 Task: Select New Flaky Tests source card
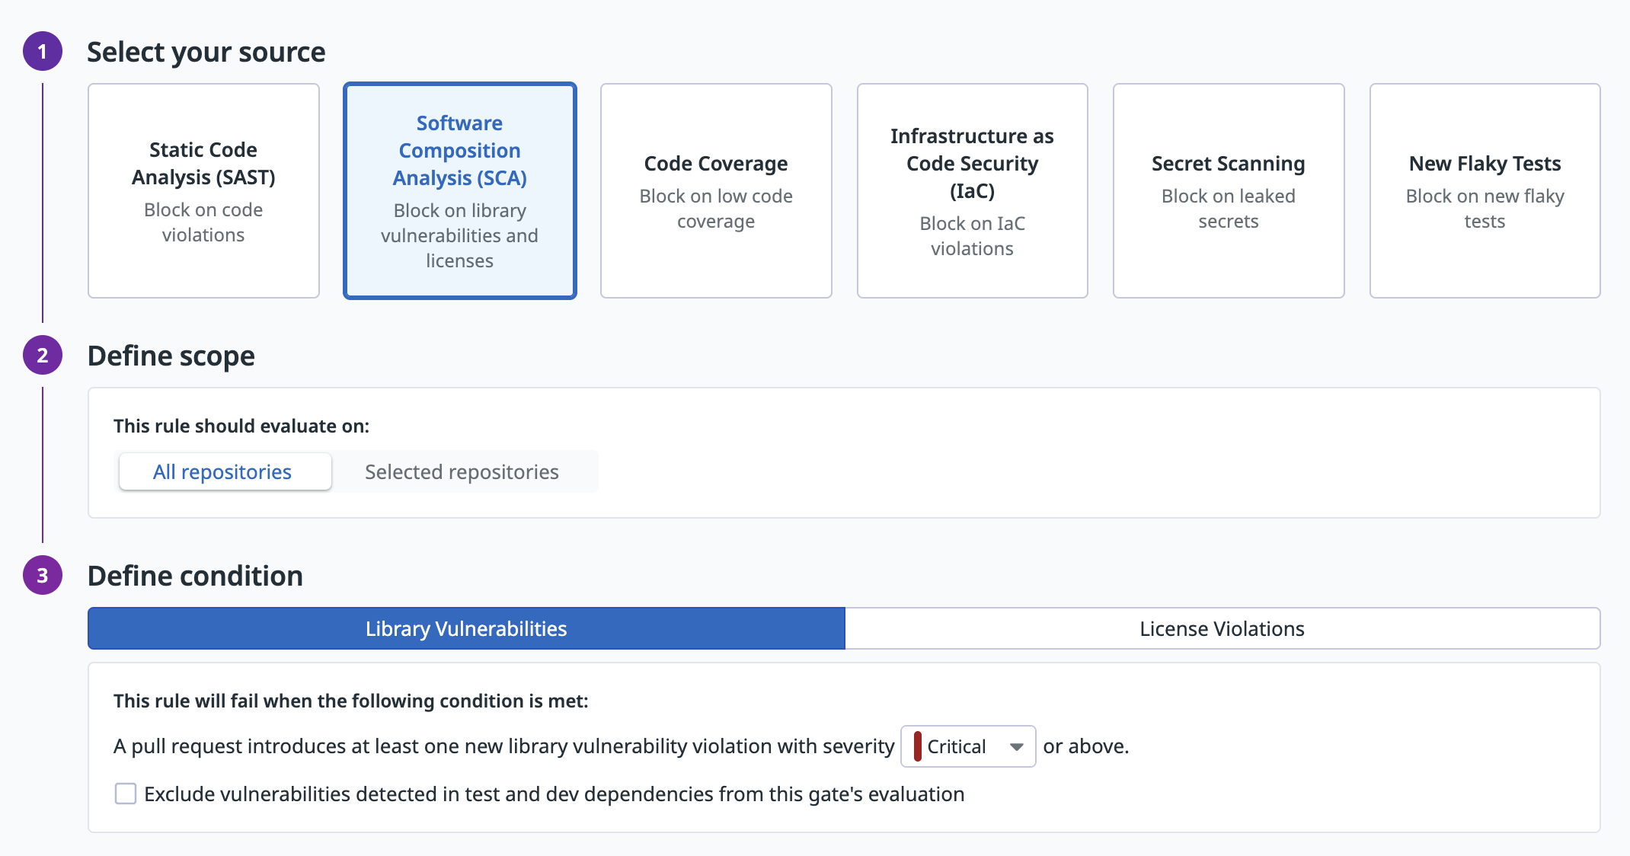1485,190
